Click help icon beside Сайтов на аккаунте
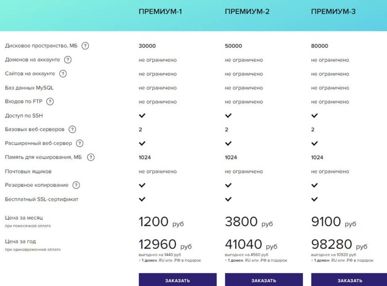The image size is (387, 286). pyautogui.click(x=63, y=74)
